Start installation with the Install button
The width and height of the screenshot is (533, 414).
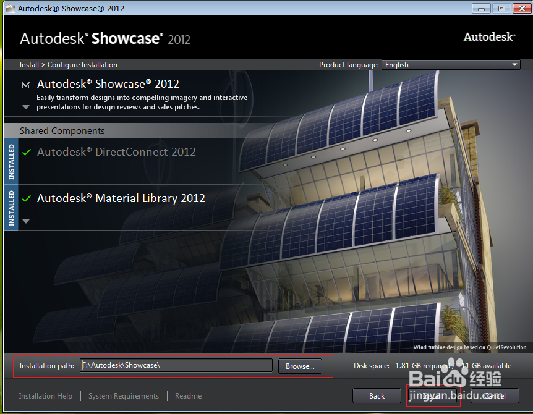pos(432,396)
